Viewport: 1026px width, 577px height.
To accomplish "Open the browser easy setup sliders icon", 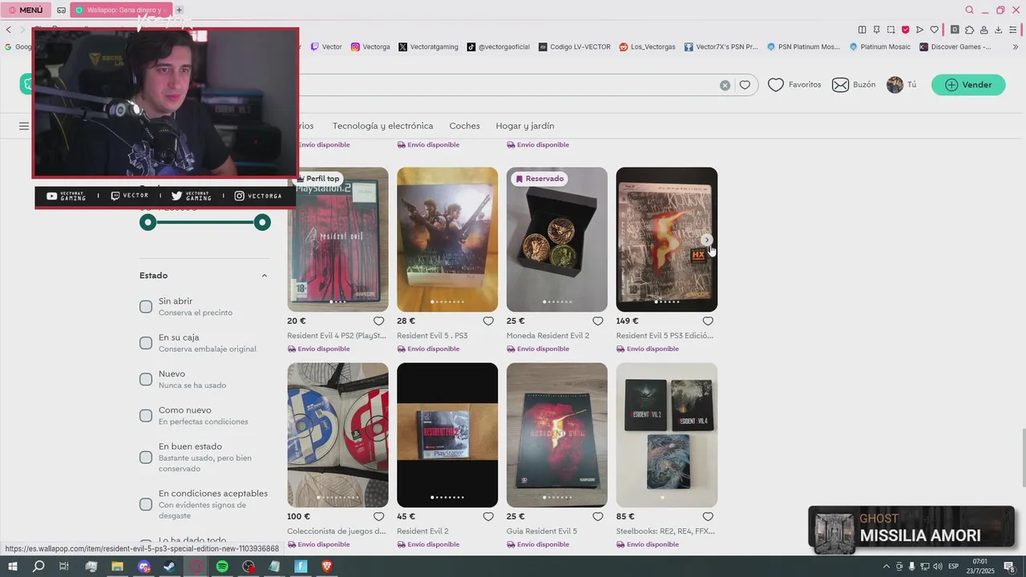I will 1014,30.
